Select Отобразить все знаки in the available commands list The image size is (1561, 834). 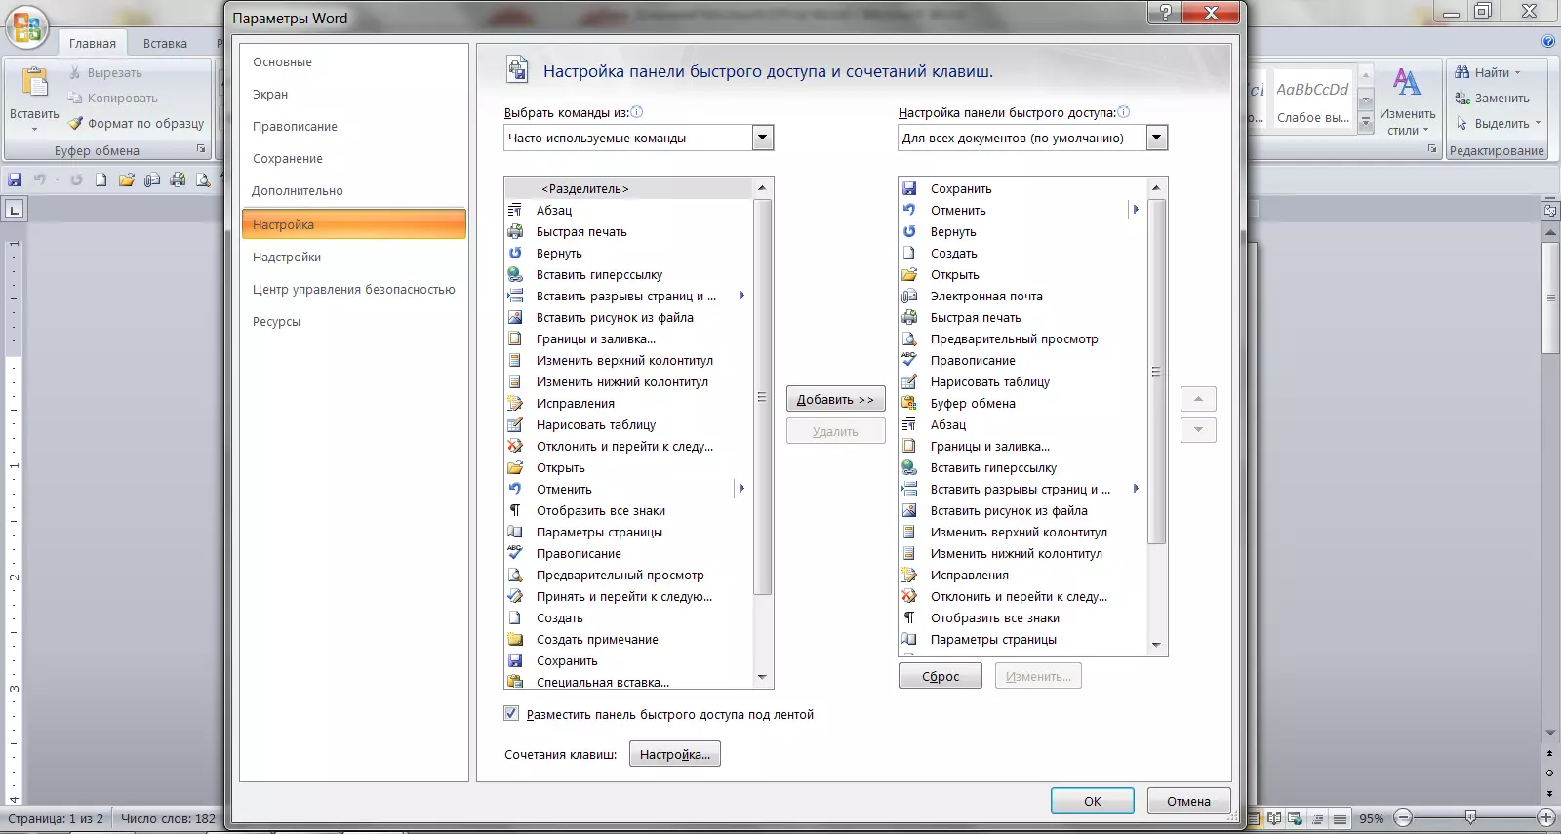click(x=629, y=511)
